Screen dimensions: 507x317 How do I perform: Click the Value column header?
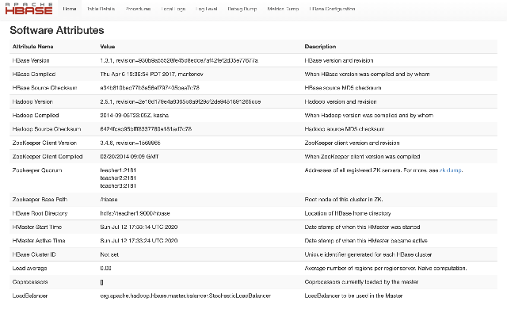click(x=108, y=47)
